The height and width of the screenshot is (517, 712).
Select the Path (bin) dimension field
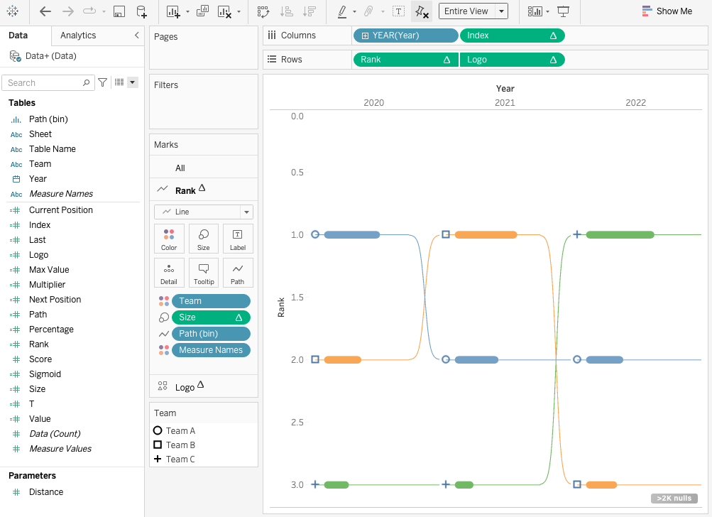(48, 119)
